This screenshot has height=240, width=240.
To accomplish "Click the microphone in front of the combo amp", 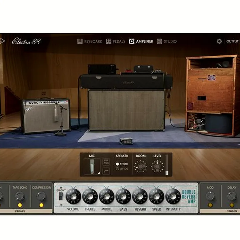I will click(56, 114).
